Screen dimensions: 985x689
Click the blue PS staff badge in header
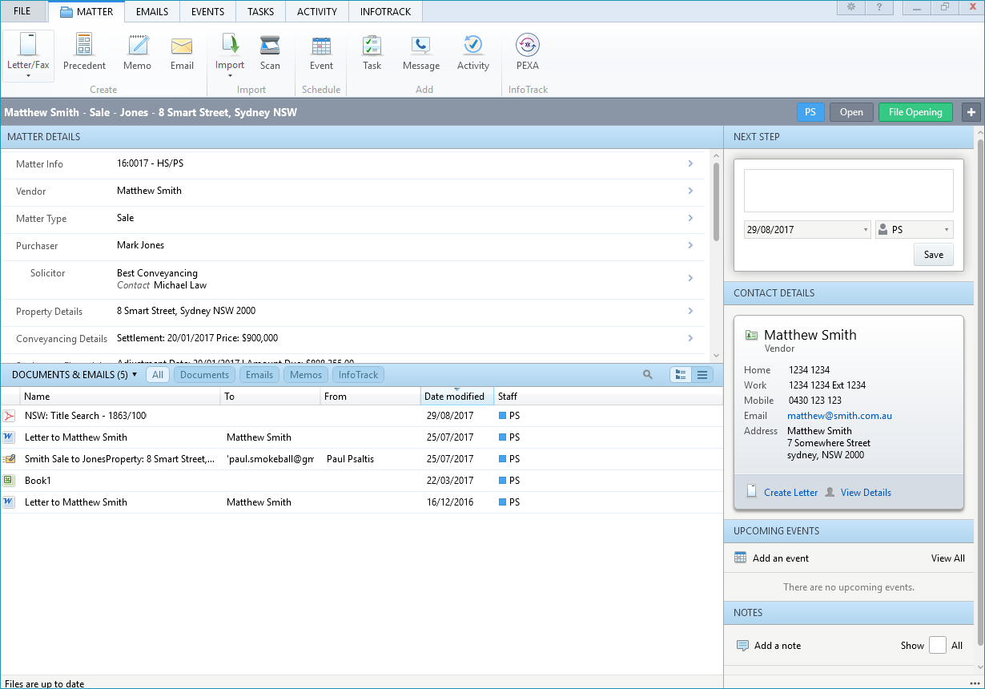coord(810,112)
